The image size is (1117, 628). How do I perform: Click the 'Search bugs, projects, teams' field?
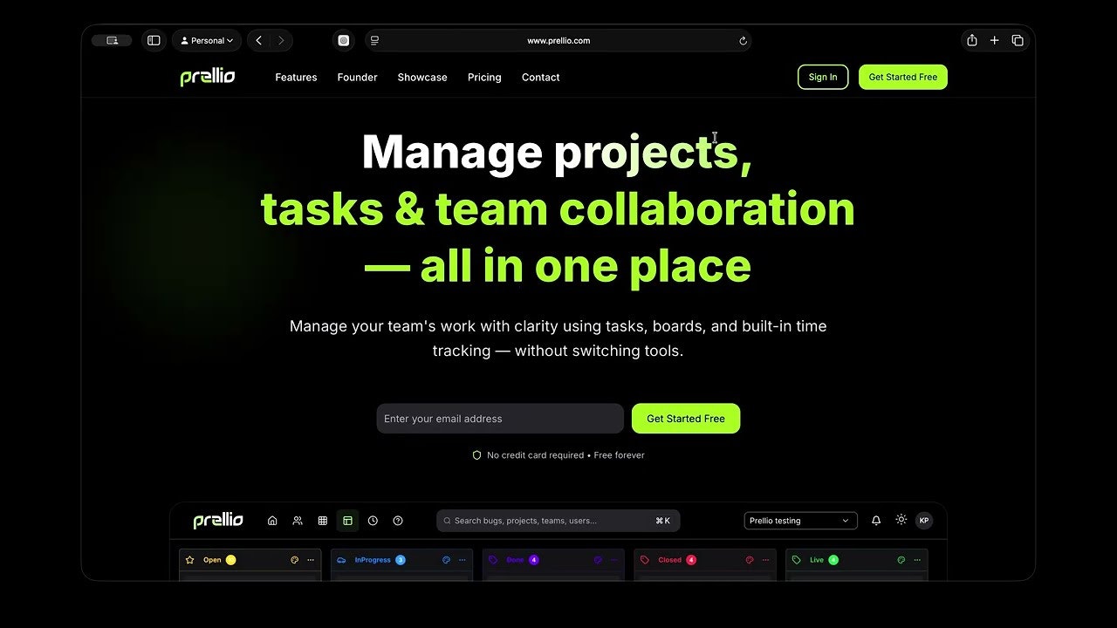pos(558,521)
